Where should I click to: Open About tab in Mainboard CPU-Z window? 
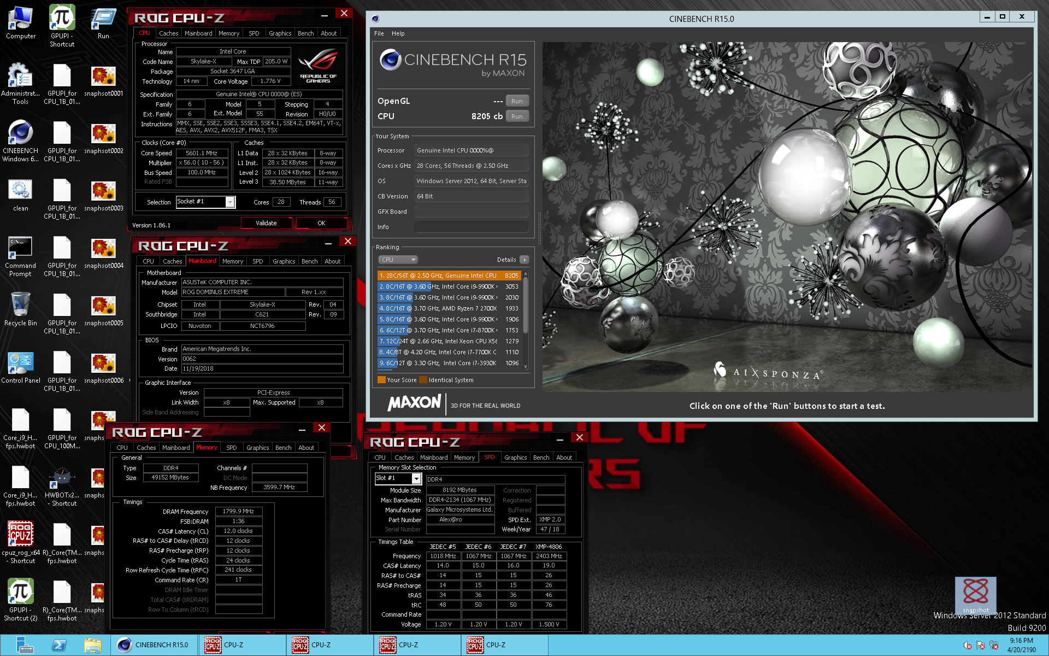tap(333, 261)
